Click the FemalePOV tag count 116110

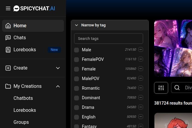coord(130,59)
